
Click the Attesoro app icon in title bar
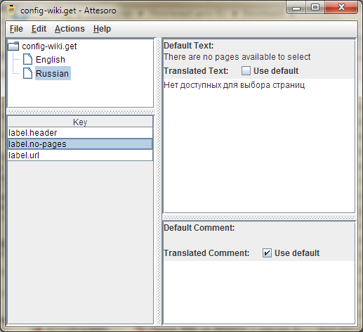(11, 10)
